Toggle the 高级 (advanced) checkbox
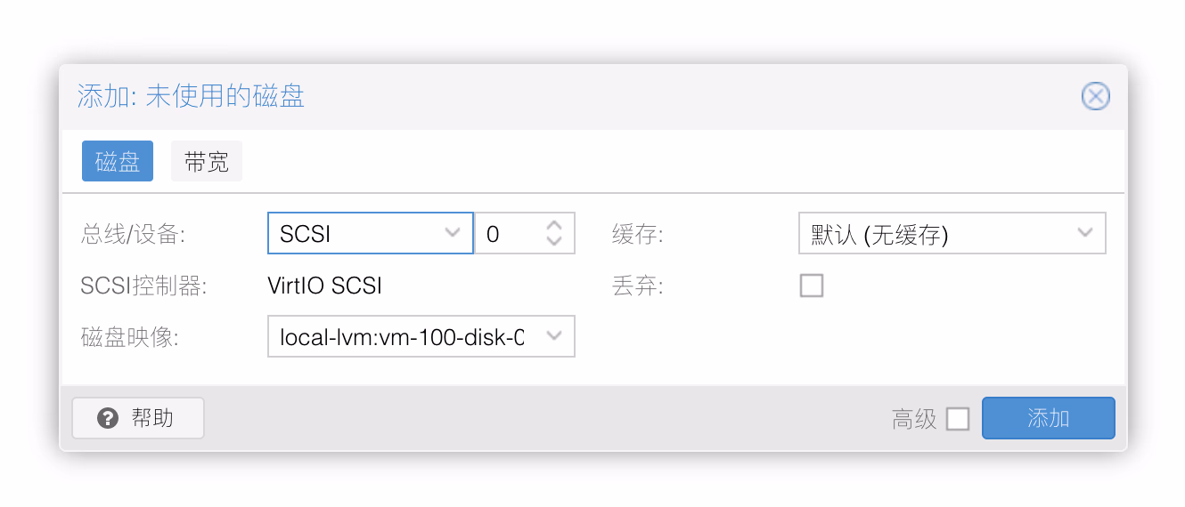Image resolution: width=1185 pixels, height=507 pixels. pos(958,419)
